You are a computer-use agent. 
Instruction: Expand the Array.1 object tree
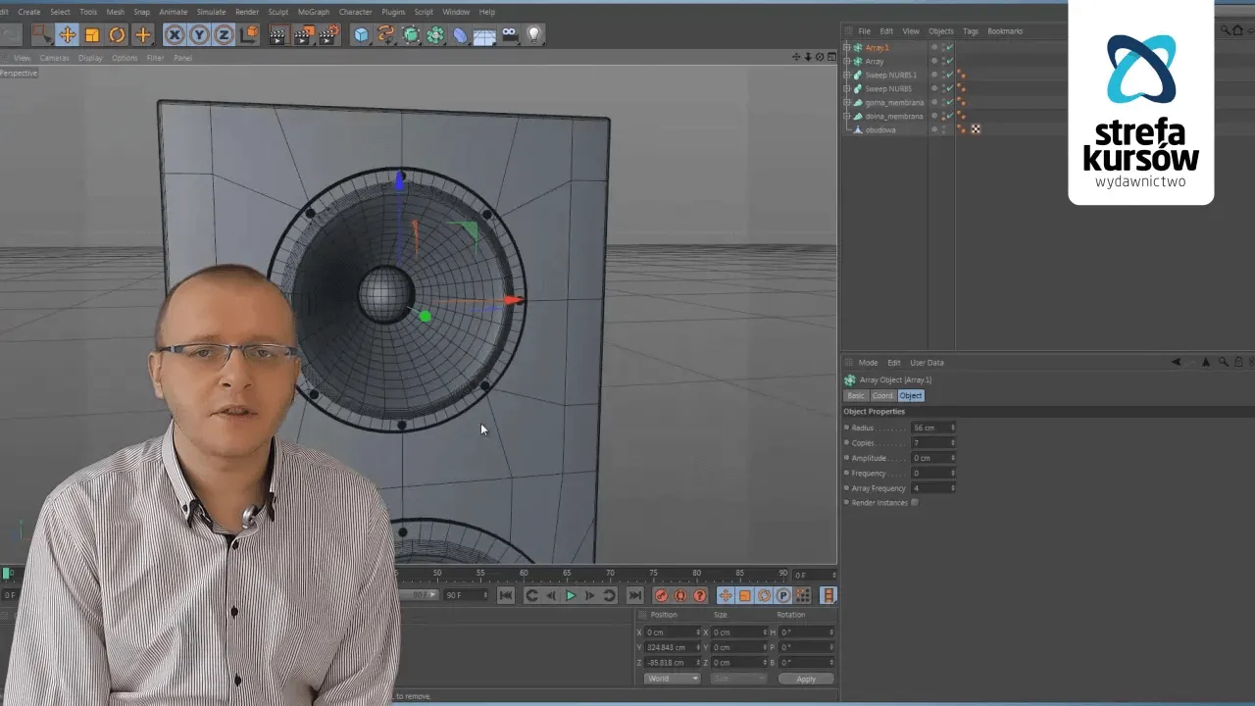click(847, 47)
